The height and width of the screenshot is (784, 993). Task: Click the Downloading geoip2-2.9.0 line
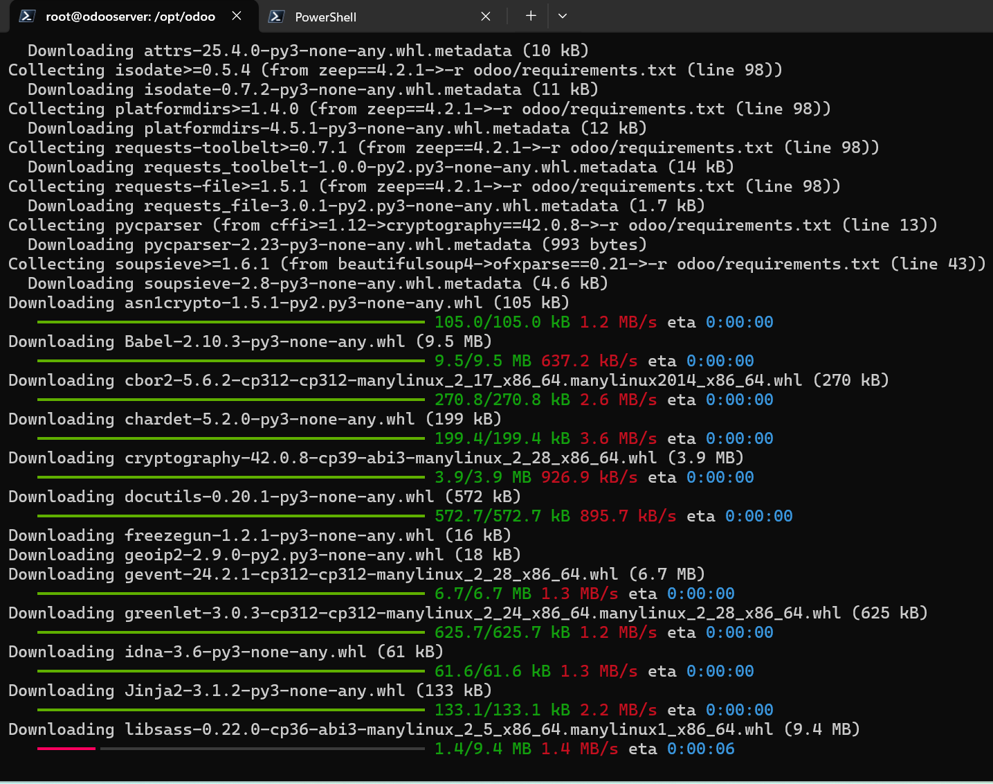click(x=264, y=555)
